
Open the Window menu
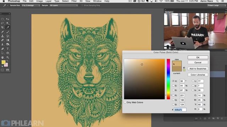coord(97,1)
